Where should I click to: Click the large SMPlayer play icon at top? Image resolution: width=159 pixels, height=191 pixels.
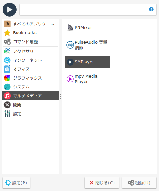tap(10, 10)
